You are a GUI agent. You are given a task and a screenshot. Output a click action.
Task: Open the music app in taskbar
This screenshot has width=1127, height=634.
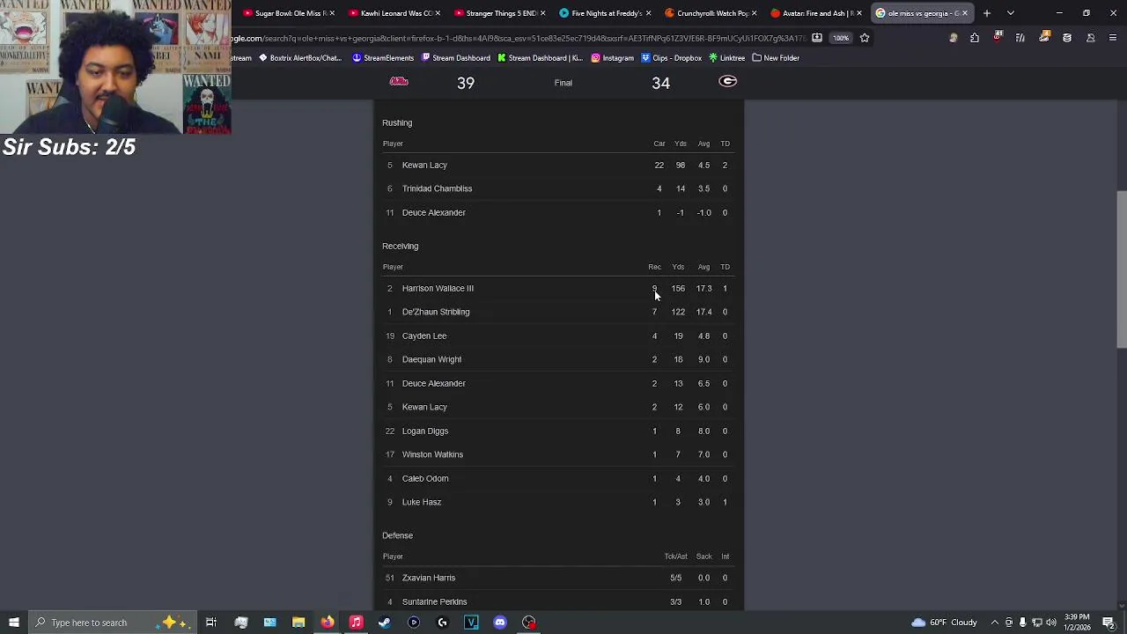pyautogui.click(x=356, y=623)
